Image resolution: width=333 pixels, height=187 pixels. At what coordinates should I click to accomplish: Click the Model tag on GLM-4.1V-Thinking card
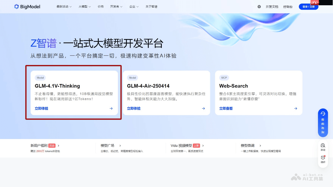click(x=40, y=78)
